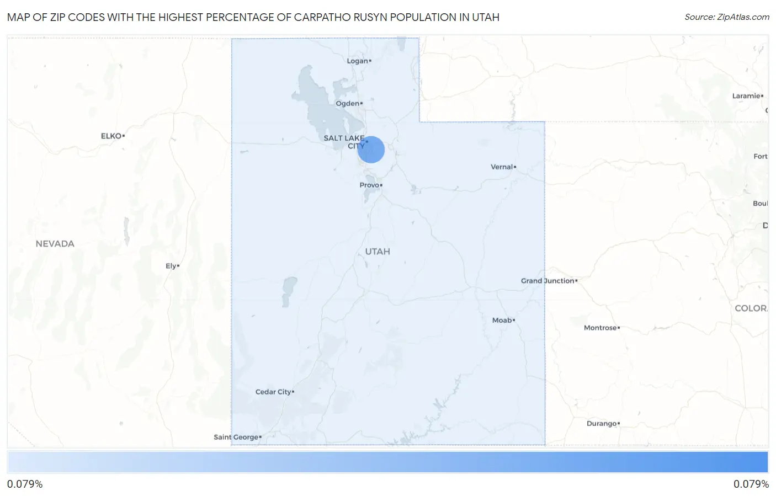Click the blue bubble marker near Salt Lake City
This screenshot has height=496, width=776.
click(371, 150)
